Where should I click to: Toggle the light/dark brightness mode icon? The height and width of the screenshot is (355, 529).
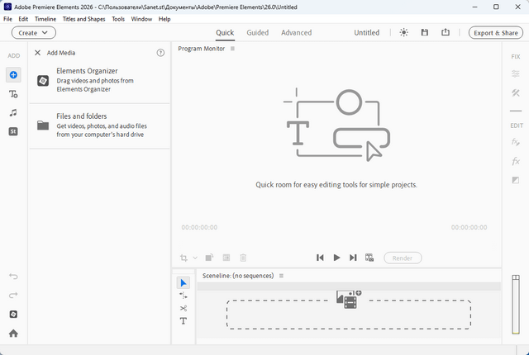pyautogui.click(x=403, y=33)
